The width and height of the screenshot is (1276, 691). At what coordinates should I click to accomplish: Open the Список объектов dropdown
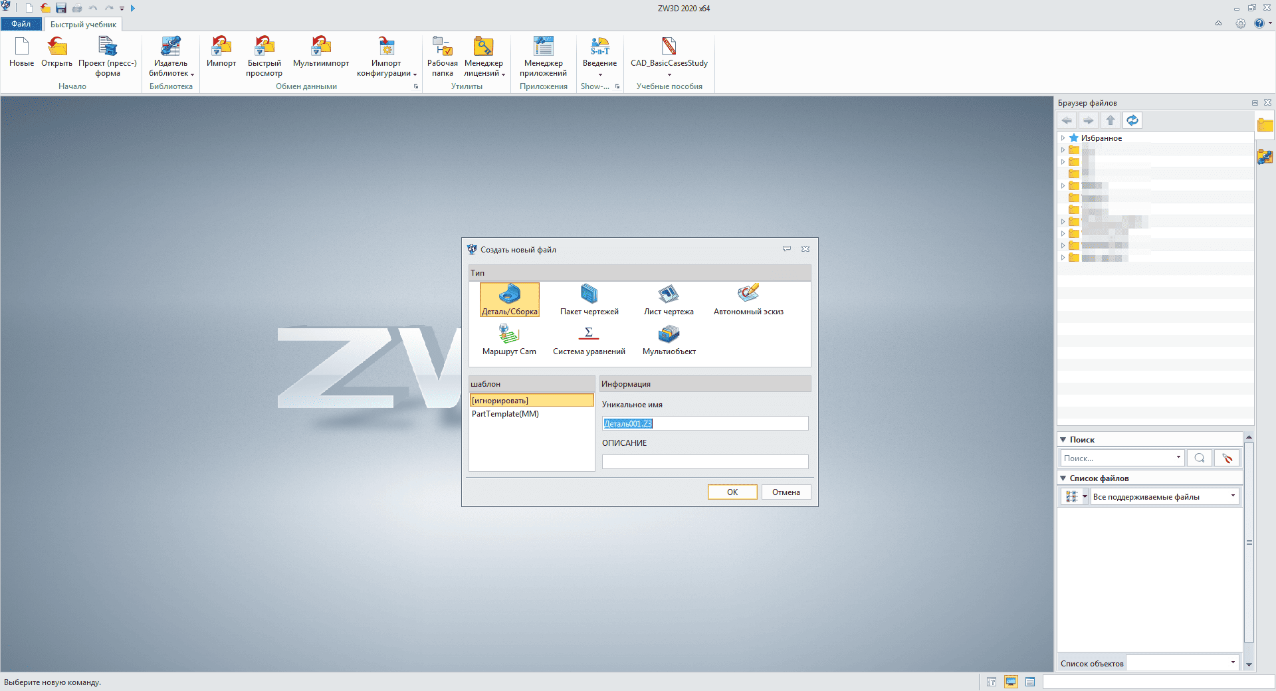pyautogui.click(x=1233, y=662)
